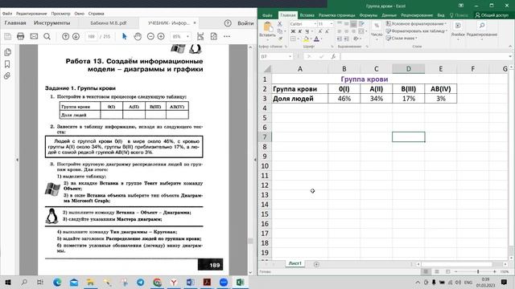
Task: Apply italic (К) formatting in Excel
Action: [300, 31]
